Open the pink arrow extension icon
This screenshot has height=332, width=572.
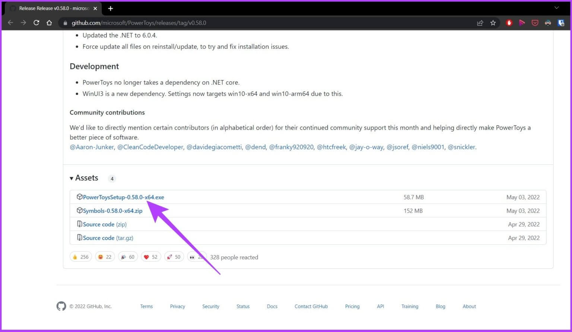(x=522, y=23)
